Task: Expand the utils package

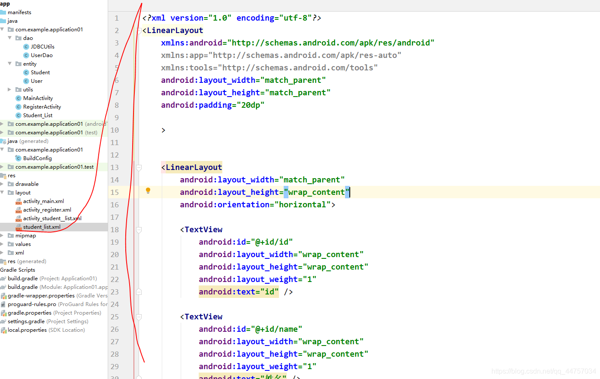Action: 9,89
